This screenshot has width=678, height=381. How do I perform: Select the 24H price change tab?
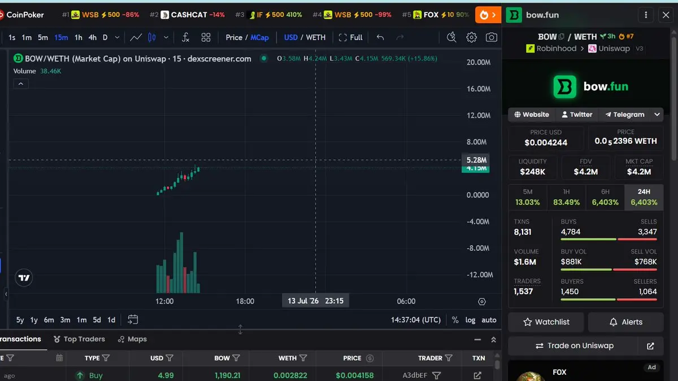pos(644,197)
